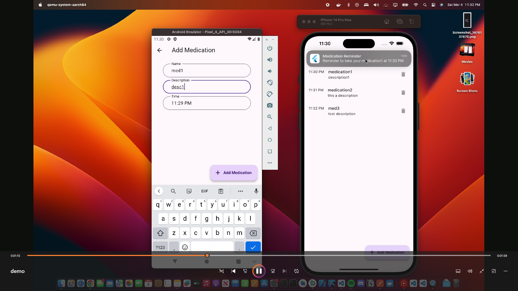Toggle shuffle in video player

[x=221, y=271]
